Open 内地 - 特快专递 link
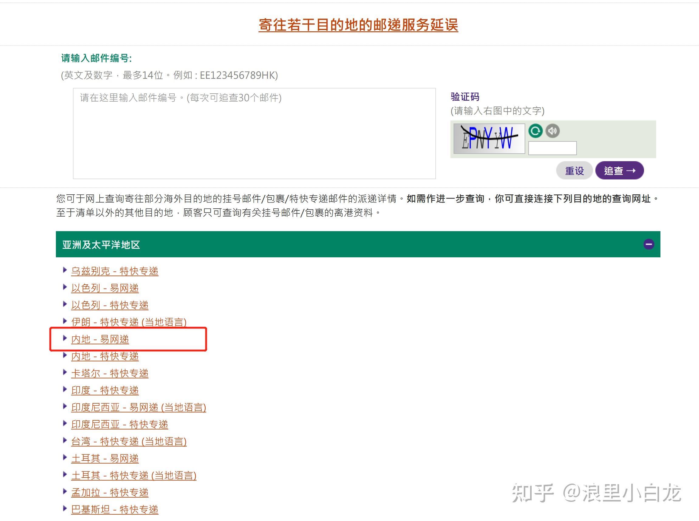This screenshot has width=699, height=521. click(x=105, y=356)
